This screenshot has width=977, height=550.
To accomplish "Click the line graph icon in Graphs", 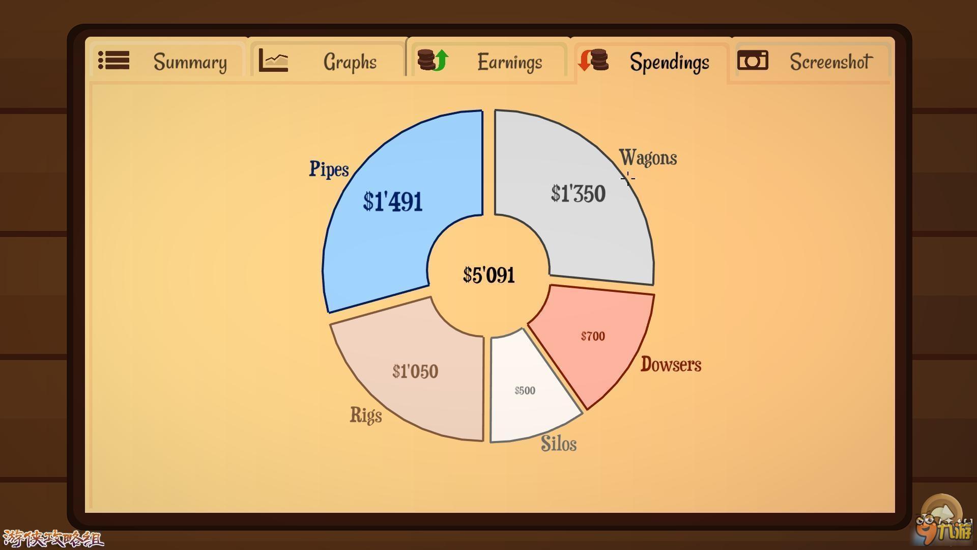I will (272, 61).
